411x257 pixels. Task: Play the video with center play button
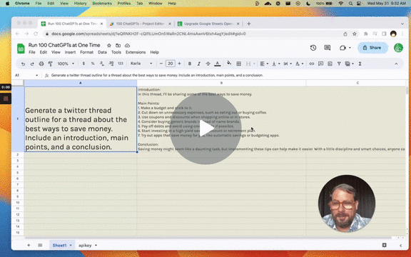tap(205, 128)
